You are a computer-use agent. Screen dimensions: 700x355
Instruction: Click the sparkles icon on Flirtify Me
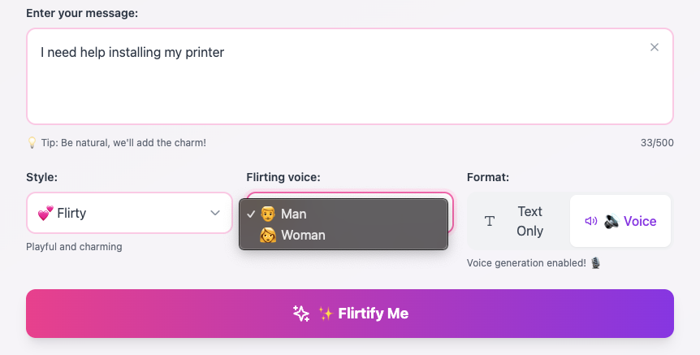[301, 314]
